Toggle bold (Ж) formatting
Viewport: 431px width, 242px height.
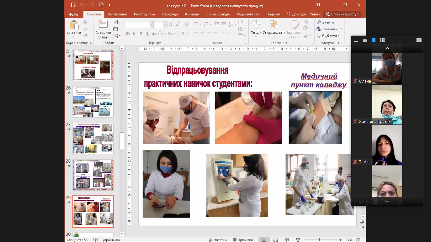click(127, 33)
